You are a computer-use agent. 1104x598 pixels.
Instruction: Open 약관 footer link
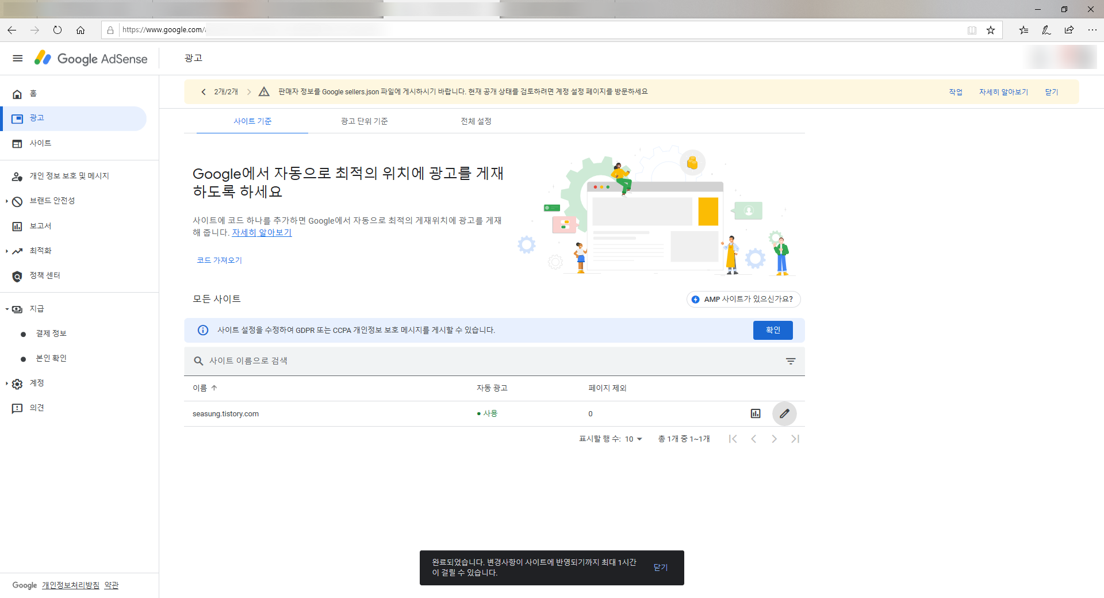(112, 585)
